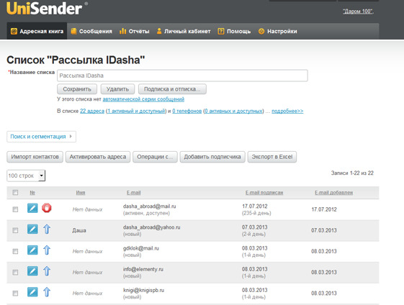The image size is (404, 305).
Task: Toggle the select-all checkbox in table header
Action: (15, 192)
